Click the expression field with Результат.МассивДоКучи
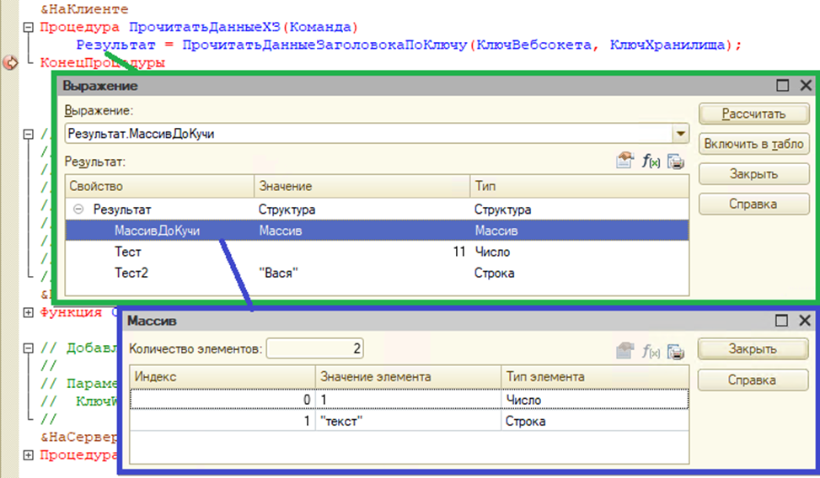This screenshot has width=820, height=478. pos(368,134)
